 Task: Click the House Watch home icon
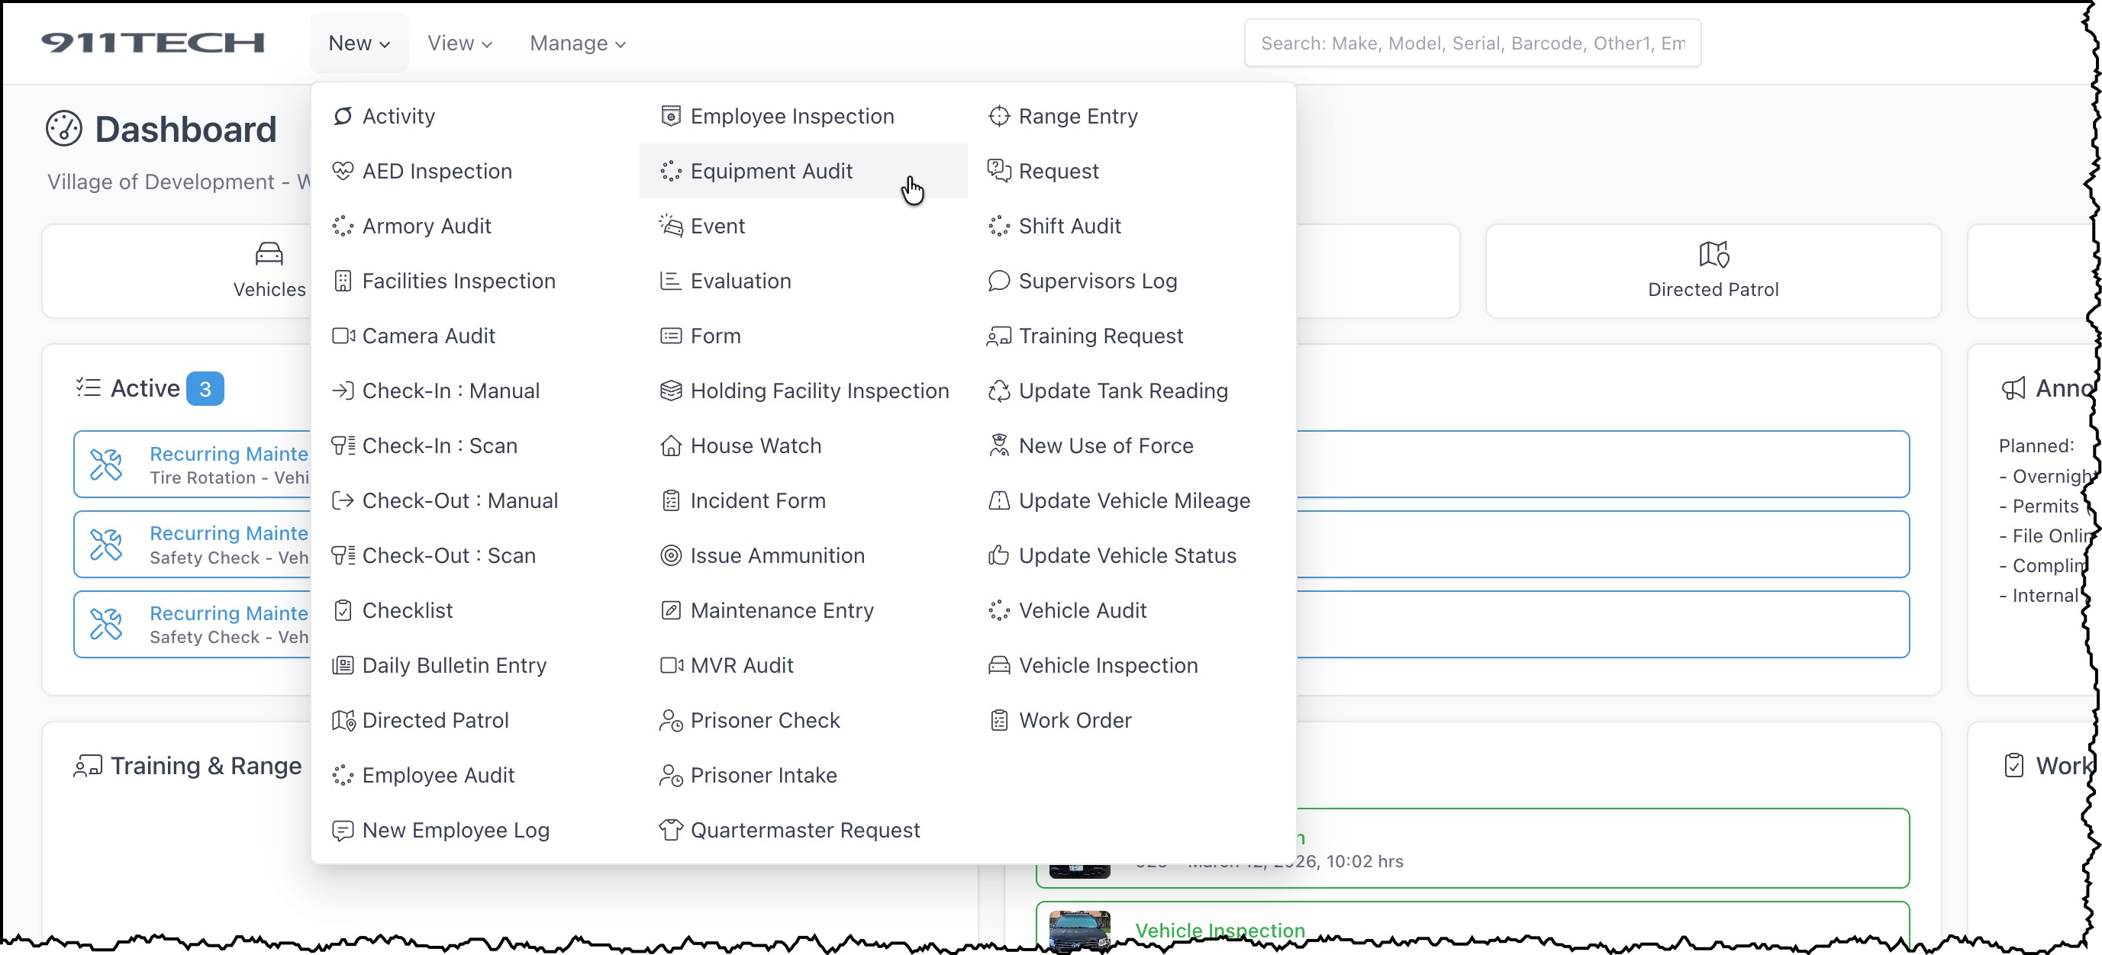coord(671,446)
